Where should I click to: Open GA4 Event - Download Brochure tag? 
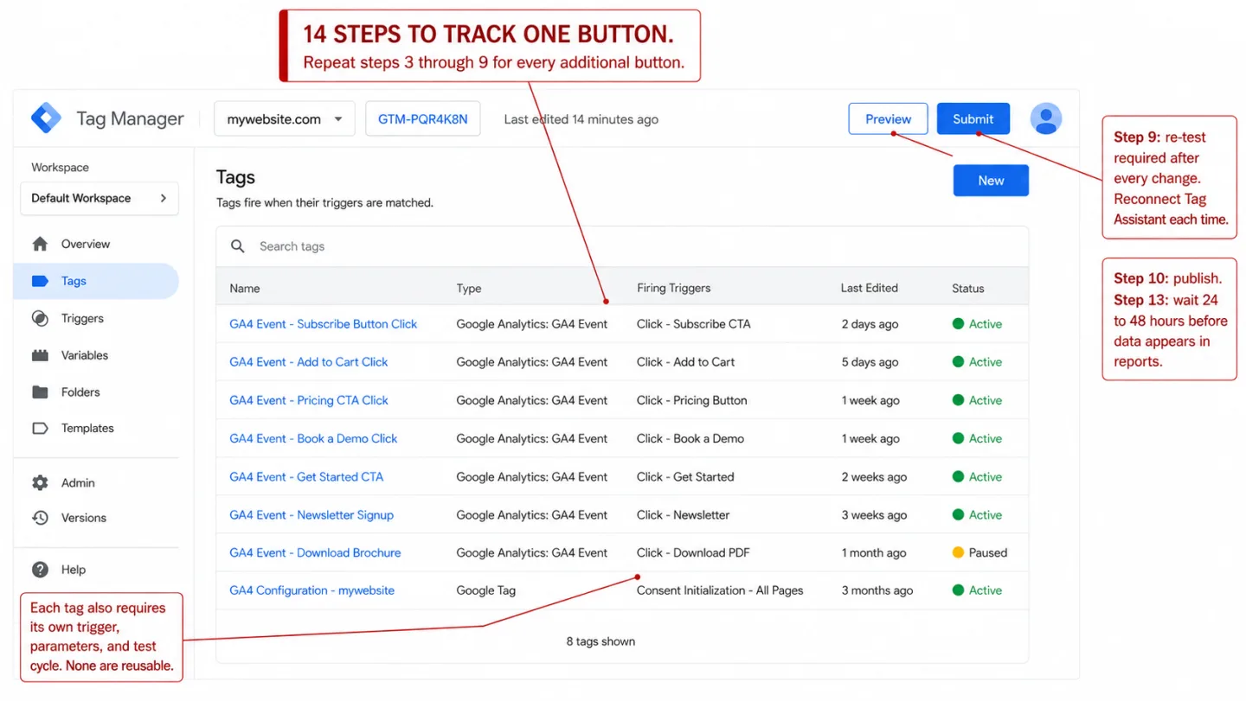point(315,552)
